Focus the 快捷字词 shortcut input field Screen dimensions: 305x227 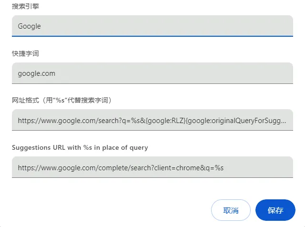[x=152, y=73]
